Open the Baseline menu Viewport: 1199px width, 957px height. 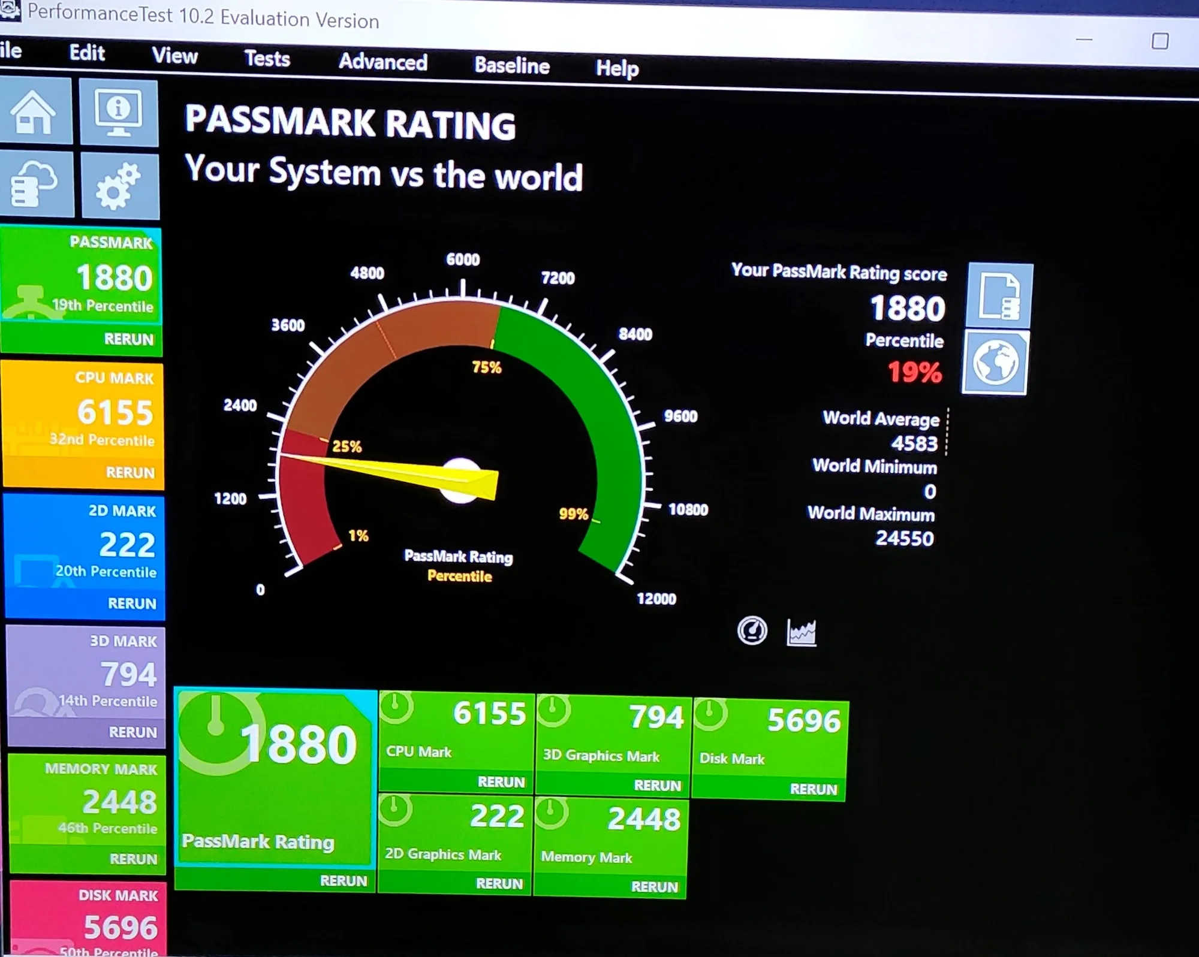(511, 65)
